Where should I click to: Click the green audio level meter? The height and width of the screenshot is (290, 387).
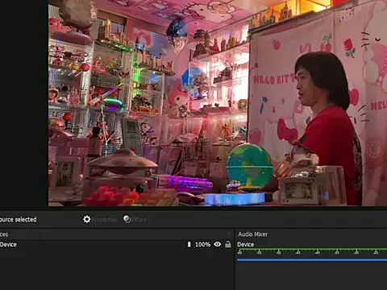click(x=312, y=250)
